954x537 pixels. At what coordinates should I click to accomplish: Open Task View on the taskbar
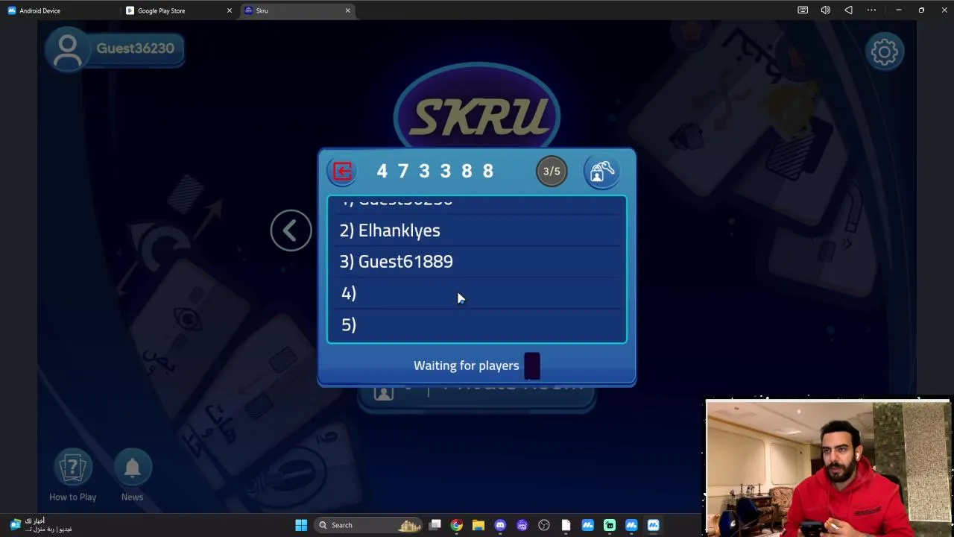[x=435, y=525]
